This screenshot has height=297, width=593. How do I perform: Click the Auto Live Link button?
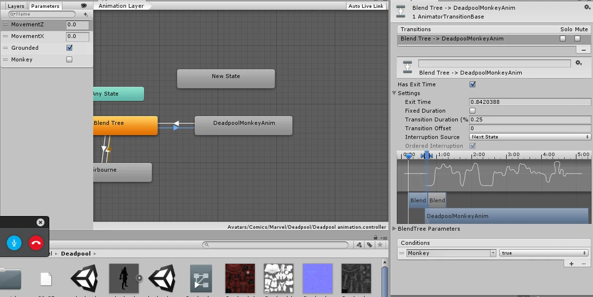pyautogui.click(x=366, y=6)
